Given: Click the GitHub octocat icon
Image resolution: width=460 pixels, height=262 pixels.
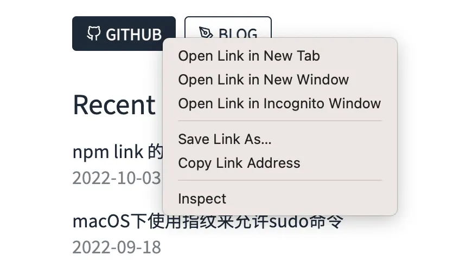Looking at the screenshot, I should (94, 34).
